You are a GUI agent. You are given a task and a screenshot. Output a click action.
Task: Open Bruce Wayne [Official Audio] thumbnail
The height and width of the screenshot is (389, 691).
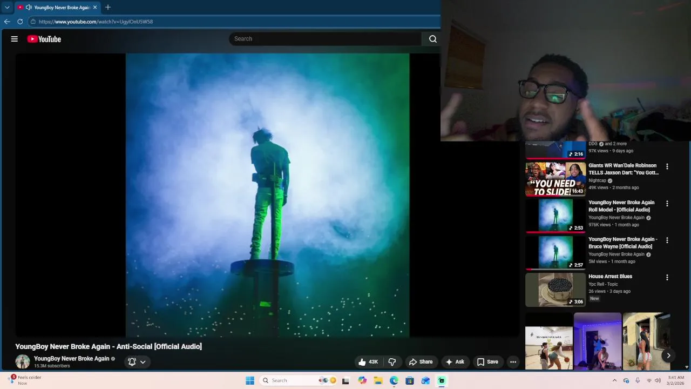555,253
